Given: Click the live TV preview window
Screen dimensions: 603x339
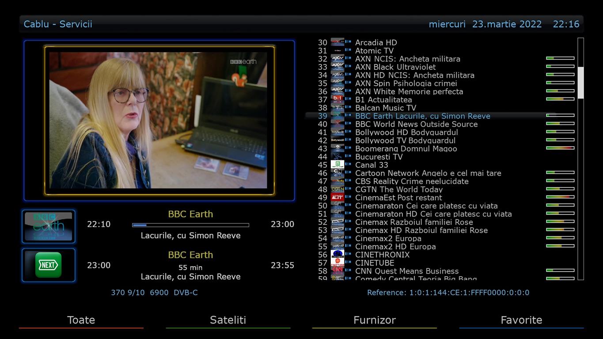Looking at the screenshot, I should (x=158, y=121).
